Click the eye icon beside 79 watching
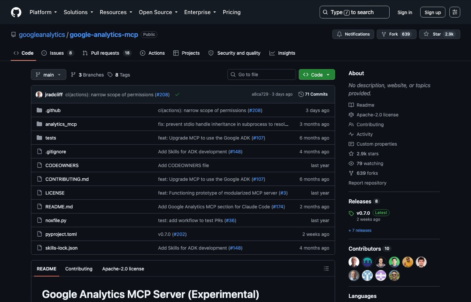 tap(351, 163)
